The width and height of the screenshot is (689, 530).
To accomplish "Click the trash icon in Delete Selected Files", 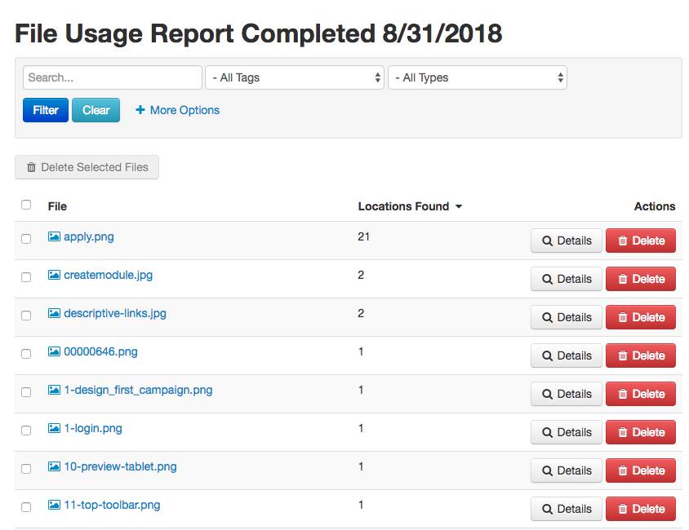I will (32, 168).
